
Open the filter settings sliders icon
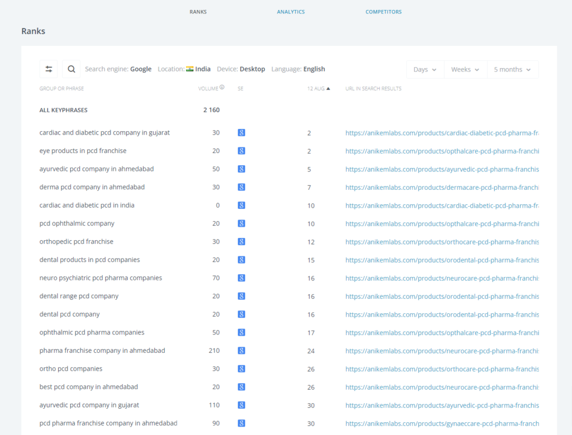click(49, 69)
